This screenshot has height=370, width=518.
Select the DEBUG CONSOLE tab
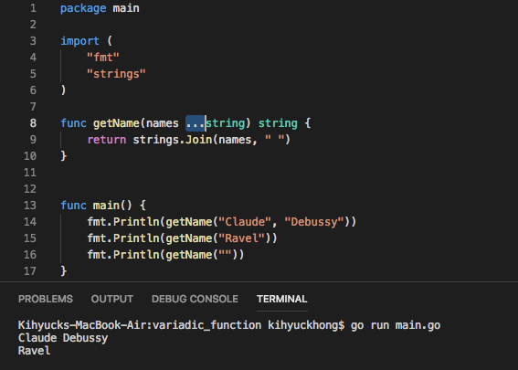[195, 299]
